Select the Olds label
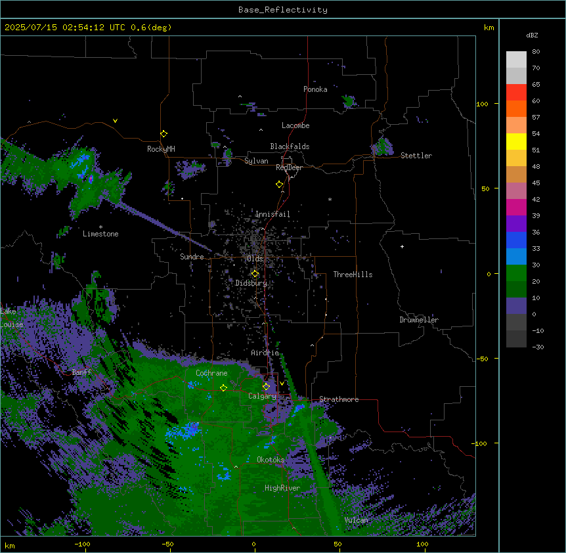This screenshot has height=553, width=566. point(255,259)
